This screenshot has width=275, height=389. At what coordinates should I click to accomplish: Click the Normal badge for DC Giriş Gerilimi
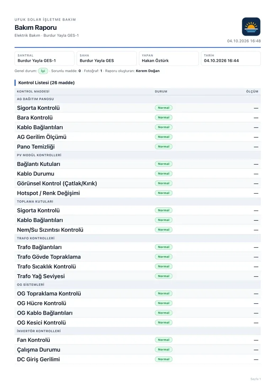point(163,359)
